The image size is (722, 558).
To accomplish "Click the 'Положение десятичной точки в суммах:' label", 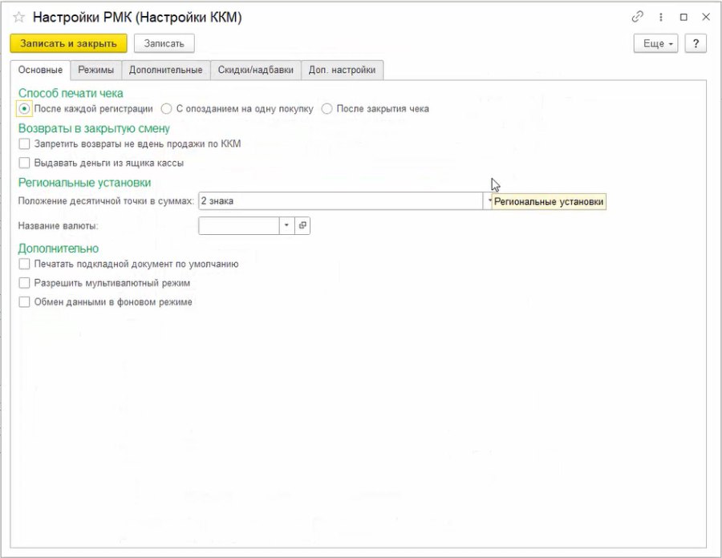I will 106,201.
